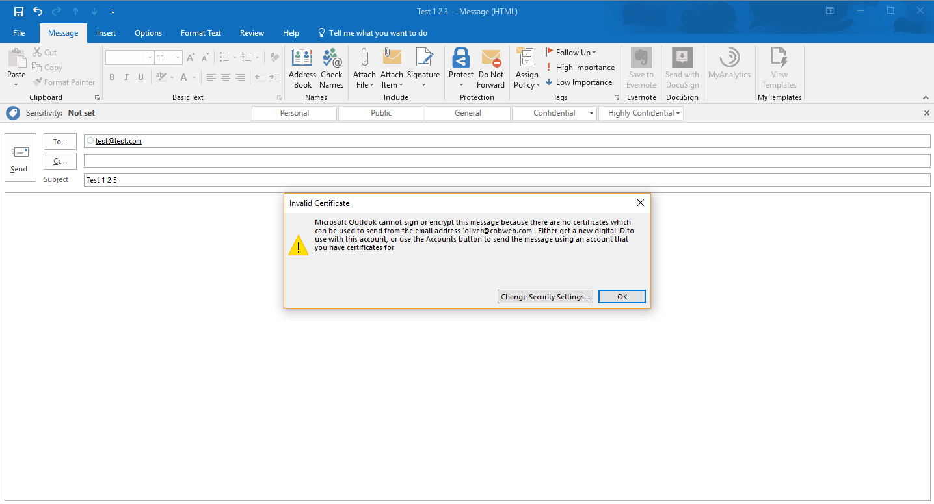The image size is (934, 504).
Task: Open the Address Book
Action: tap(302, 68)
